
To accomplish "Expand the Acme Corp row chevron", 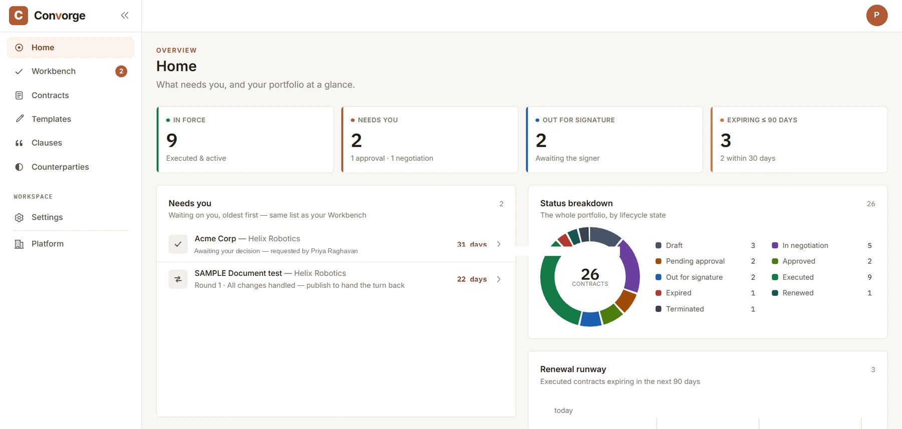I will click(x=499, y=244).
